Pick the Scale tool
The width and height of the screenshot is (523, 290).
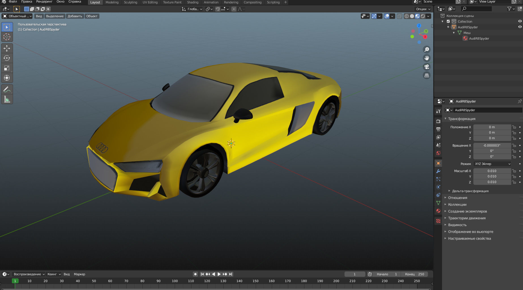coord(7,68)
